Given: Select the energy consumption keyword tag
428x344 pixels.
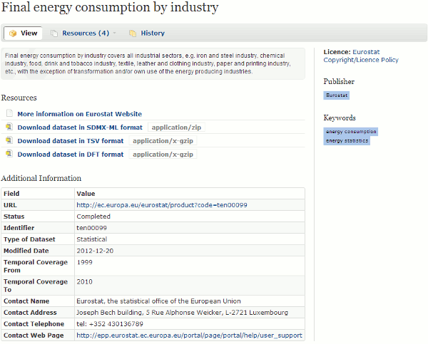Looking at the screenshot, I should point(351,132).
